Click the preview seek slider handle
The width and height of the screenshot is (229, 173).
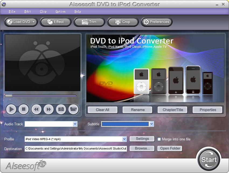pos(9,96)
